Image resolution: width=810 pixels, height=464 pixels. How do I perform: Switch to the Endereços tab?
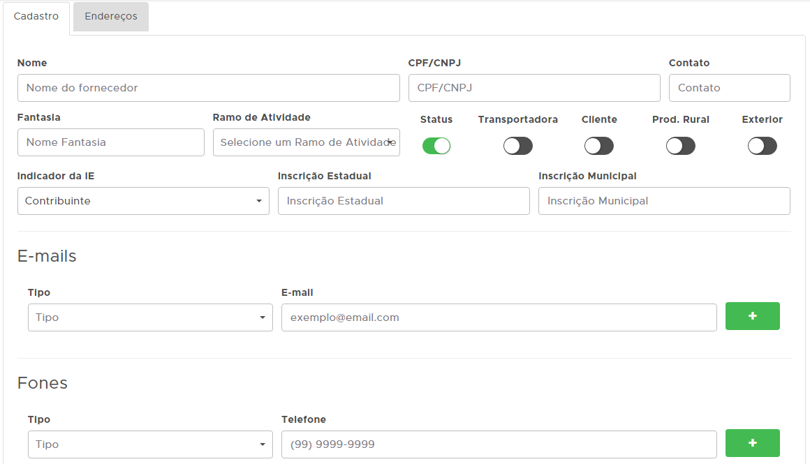(x=111, y=16)
